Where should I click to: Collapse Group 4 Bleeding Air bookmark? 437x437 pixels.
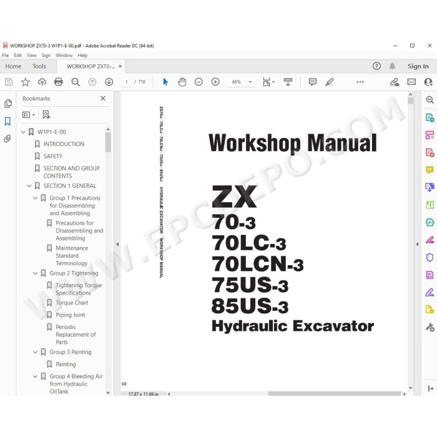35,376
